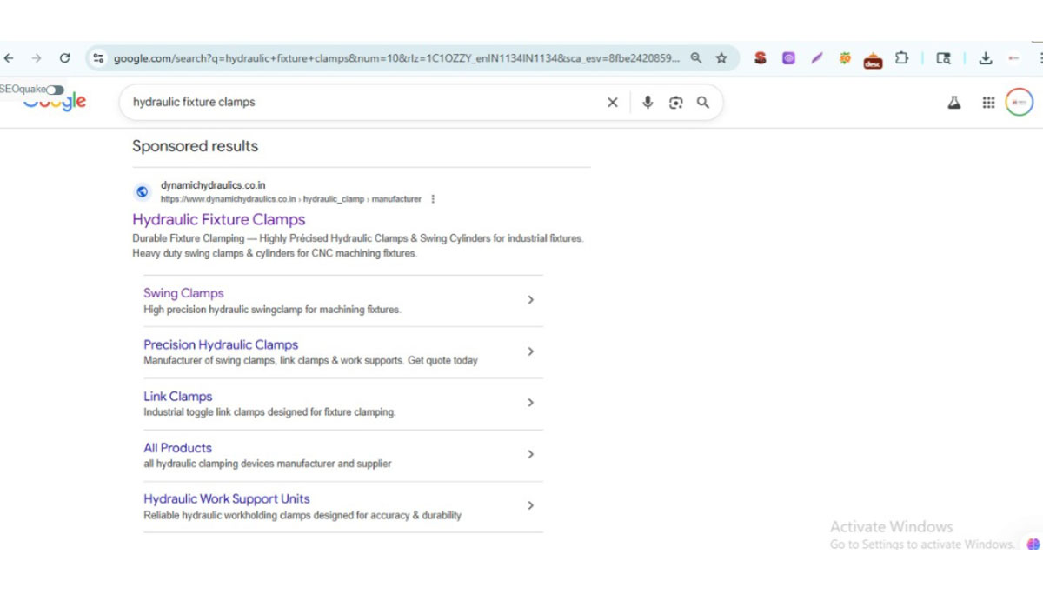Open the Google apps grid icon
The height and width of the screenshot is (608, 1043).
tap(988, 103)
